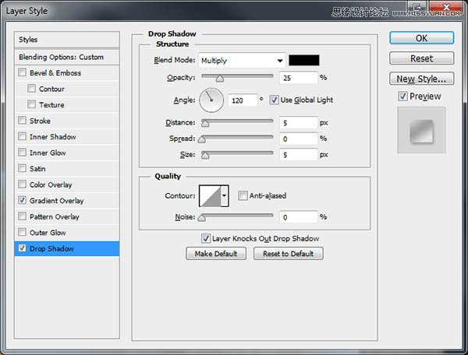Select the Drop Shadow settings row
468x355 pixels.
pos(67,248)
